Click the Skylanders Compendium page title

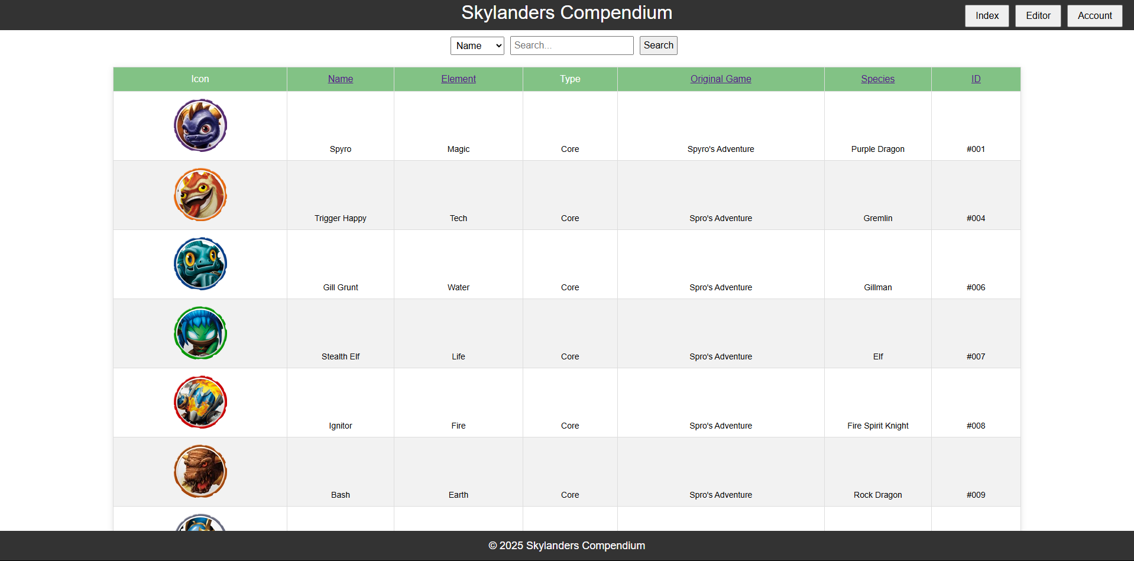click(566, 13)
